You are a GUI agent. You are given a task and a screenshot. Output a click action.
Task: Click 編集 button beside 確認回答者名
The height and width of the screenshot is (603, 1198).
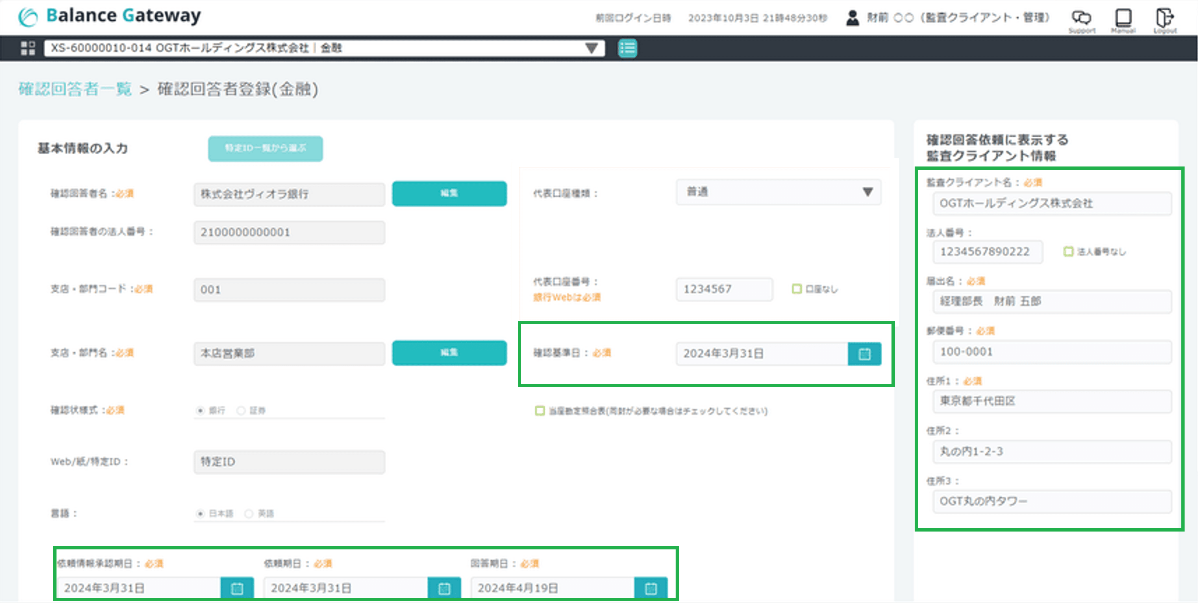(449, 193)
